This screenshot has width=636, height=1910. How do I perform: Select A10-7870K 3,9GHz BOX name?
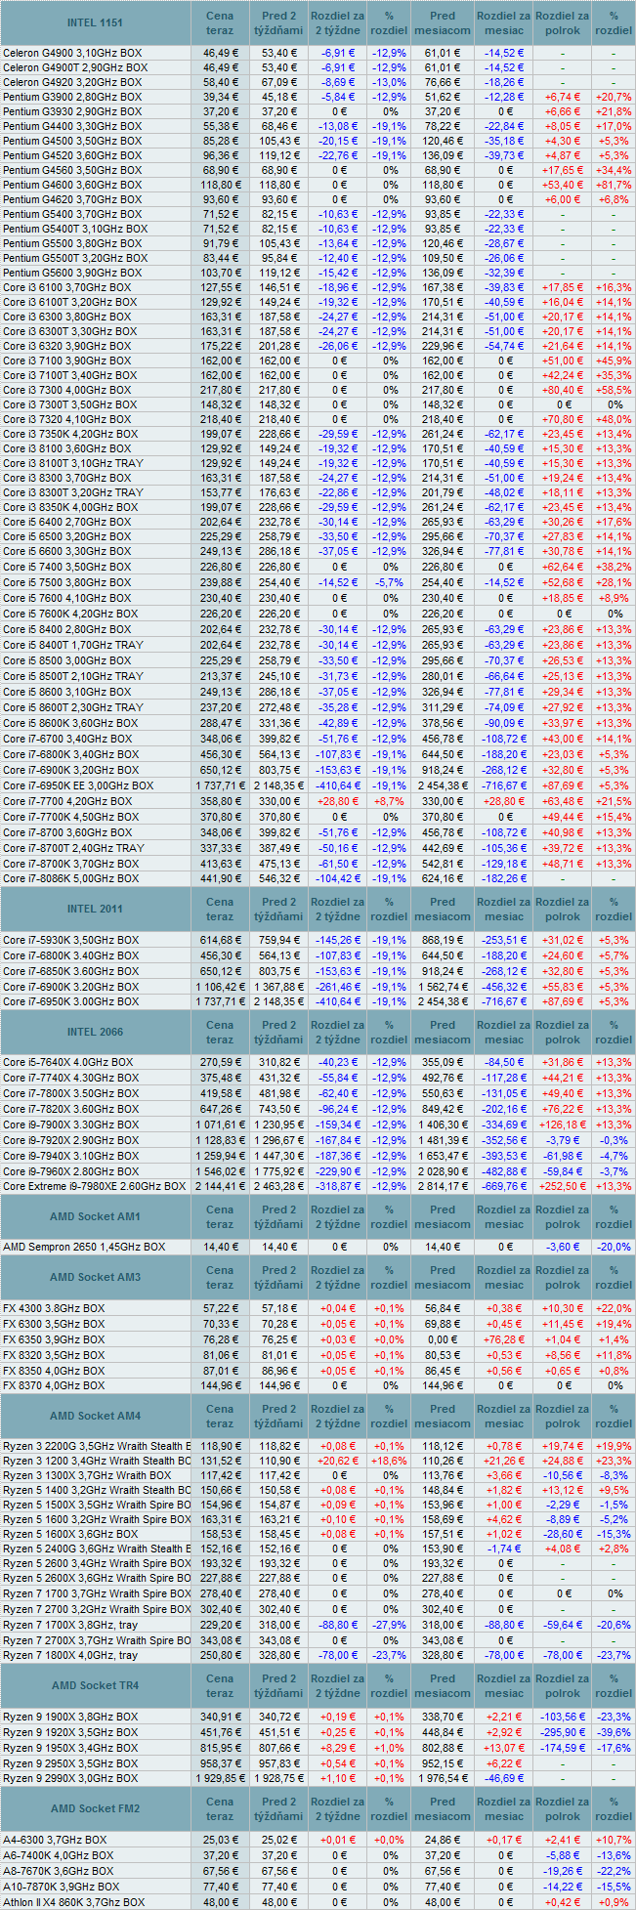(x=61, y=1887)
